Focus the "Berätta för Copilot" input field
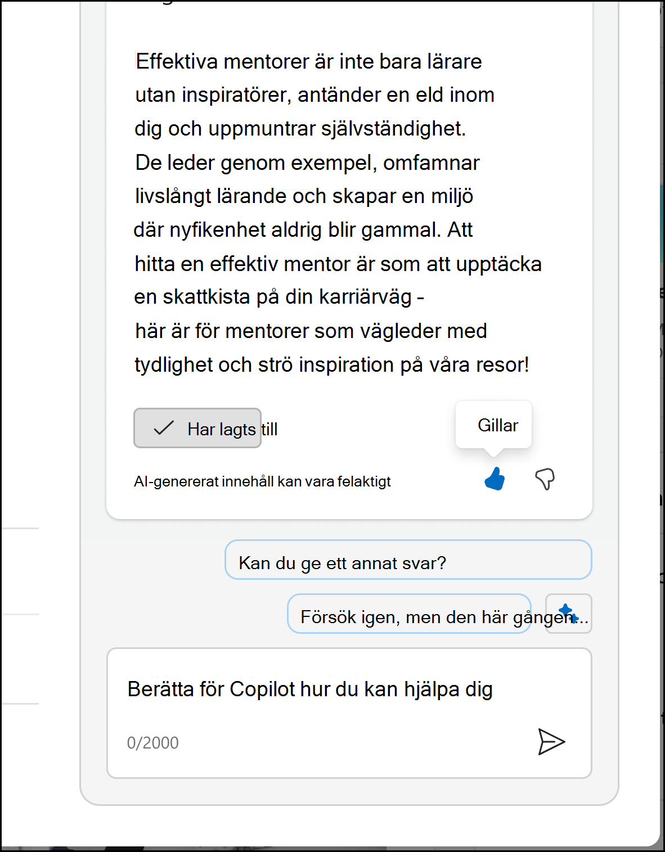This screenshot has width=665, height=852. coord(349,713)
